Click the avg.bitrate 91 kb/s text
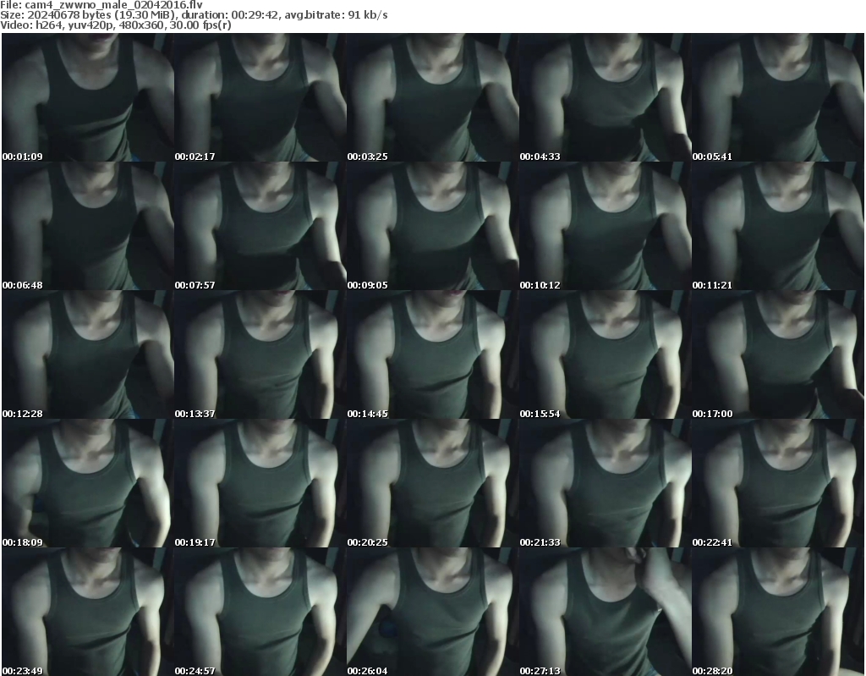The image size is (866, 676). pyautogui.click(x=337, y=15)
